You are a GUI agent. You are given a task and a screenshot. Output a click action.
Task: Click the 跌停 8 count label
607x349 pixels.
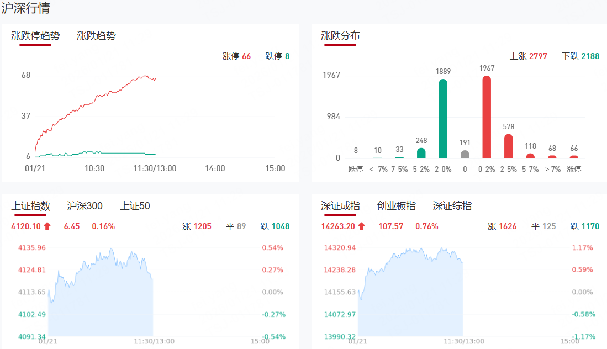(277, 56)
